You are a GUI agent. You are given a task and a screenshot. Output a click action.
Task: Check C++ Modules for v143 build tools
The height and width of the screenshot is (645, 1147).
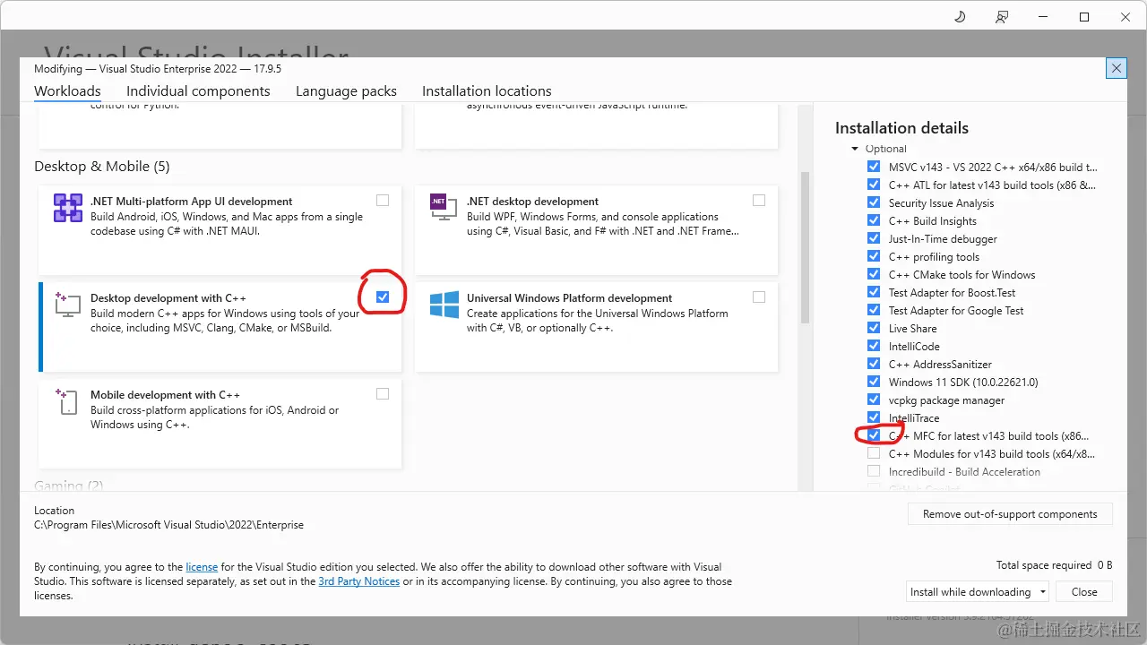pos(874,454)
